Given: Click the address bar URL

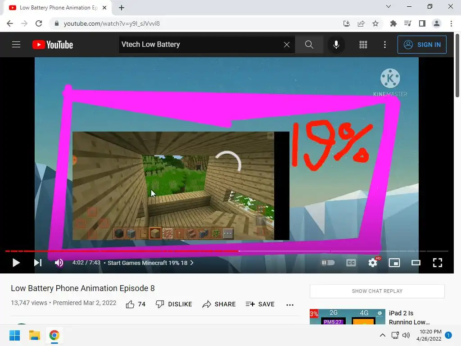Looking at the screenshot, I should tap(112, 23).
